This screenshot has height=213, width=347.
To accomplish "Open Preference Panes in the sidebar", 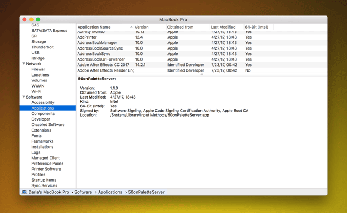I will [x=47, y=163].
